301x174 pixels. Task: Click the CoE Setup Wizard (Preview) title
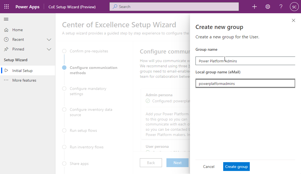pyautogui.click(x=72, y=7)
